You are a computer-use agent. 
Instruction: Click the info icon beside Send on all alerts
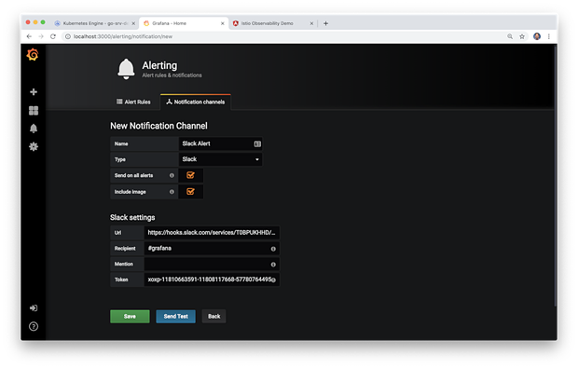(x=172, y=175)
